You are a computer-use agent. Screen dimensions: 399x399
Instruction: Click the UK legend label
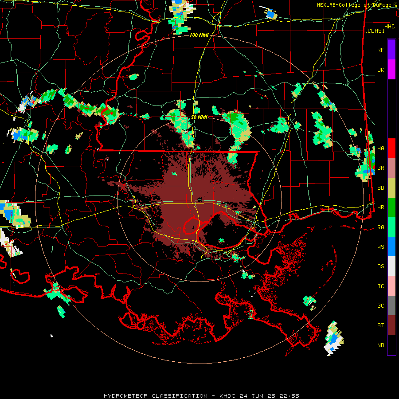click(381, 70)
